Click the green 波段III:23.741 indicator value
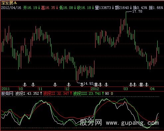Viewport: 164px width, 131px height. tap(88, 93)
